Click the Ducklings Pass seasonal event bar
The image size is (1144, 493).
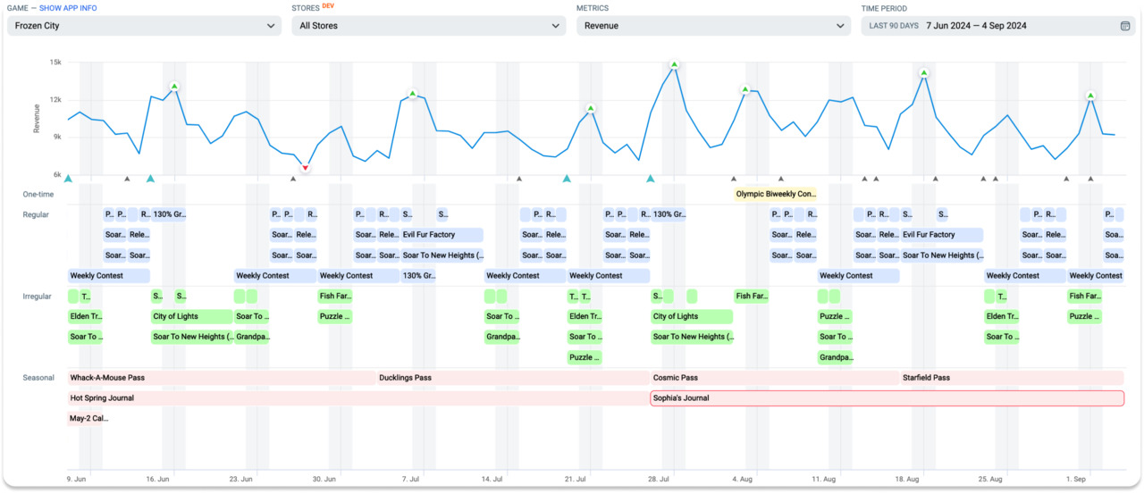click(512, 378)
